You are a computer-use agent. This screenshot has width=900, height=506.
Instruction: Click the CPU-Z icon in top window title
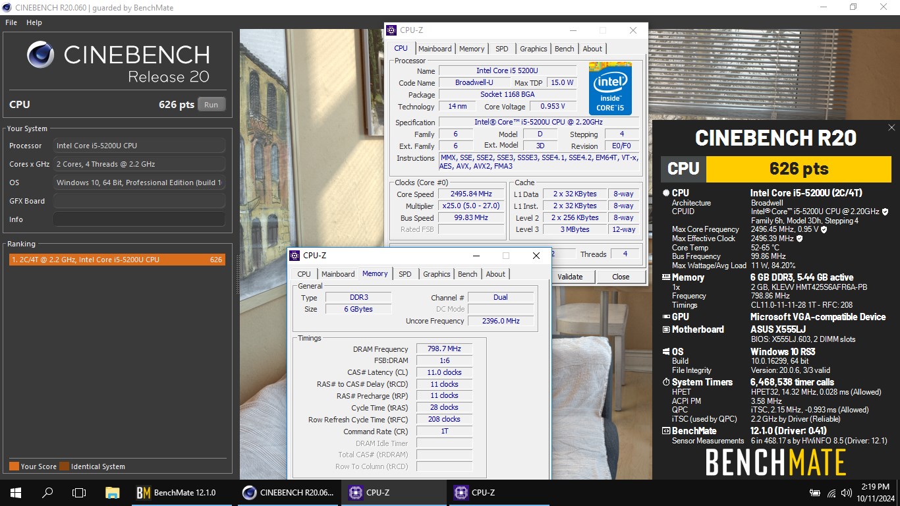(391, 30)
